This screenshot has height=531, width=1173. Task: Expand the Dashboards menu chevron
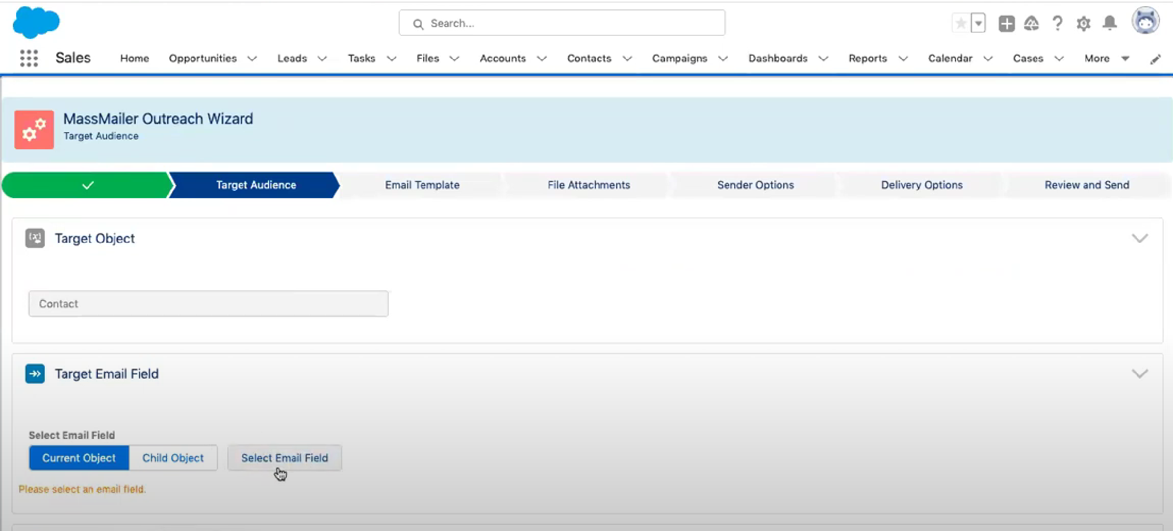pyautogui.click(x=823, y=59)
